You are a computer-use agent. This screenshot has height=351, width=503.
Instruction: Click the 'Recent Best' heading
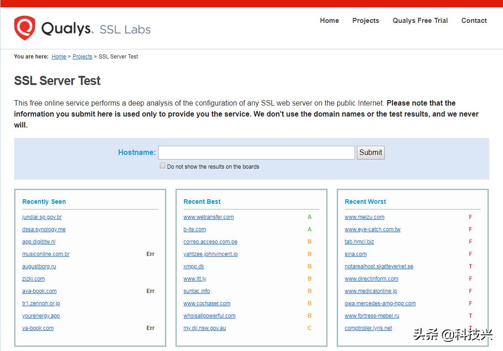coord(202,202)
